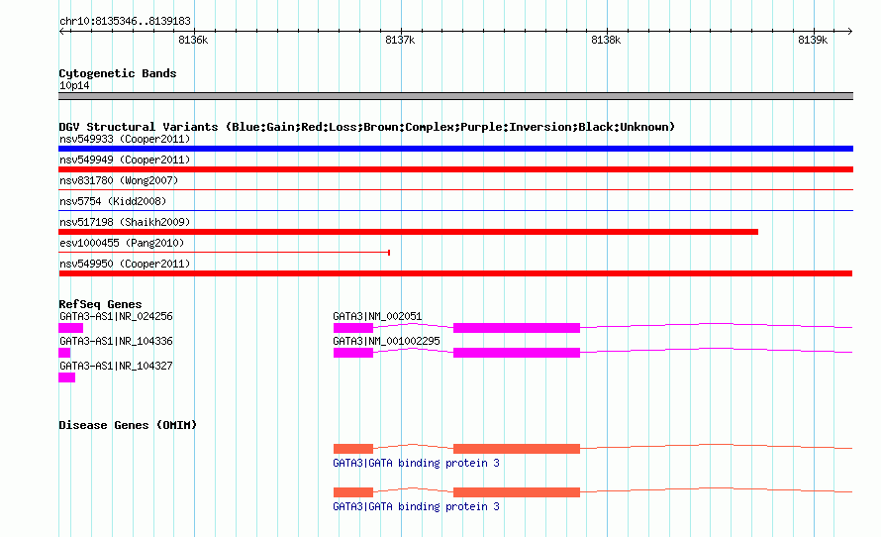Click the 8139k ruler tick label

[813, 40]
